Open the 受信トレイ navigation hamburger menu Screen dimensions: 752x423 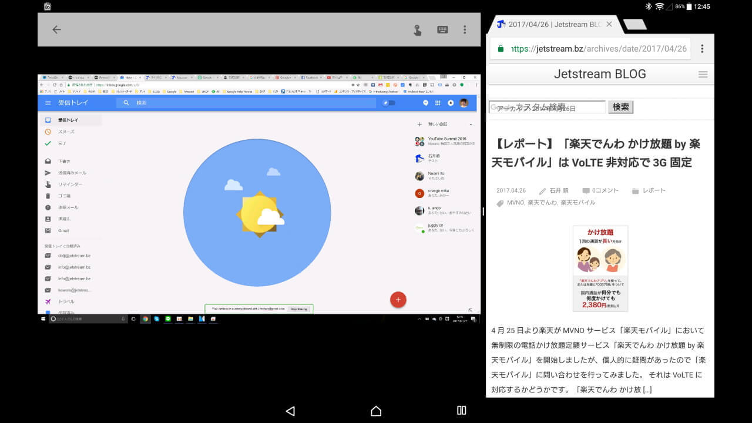[48, 102]
